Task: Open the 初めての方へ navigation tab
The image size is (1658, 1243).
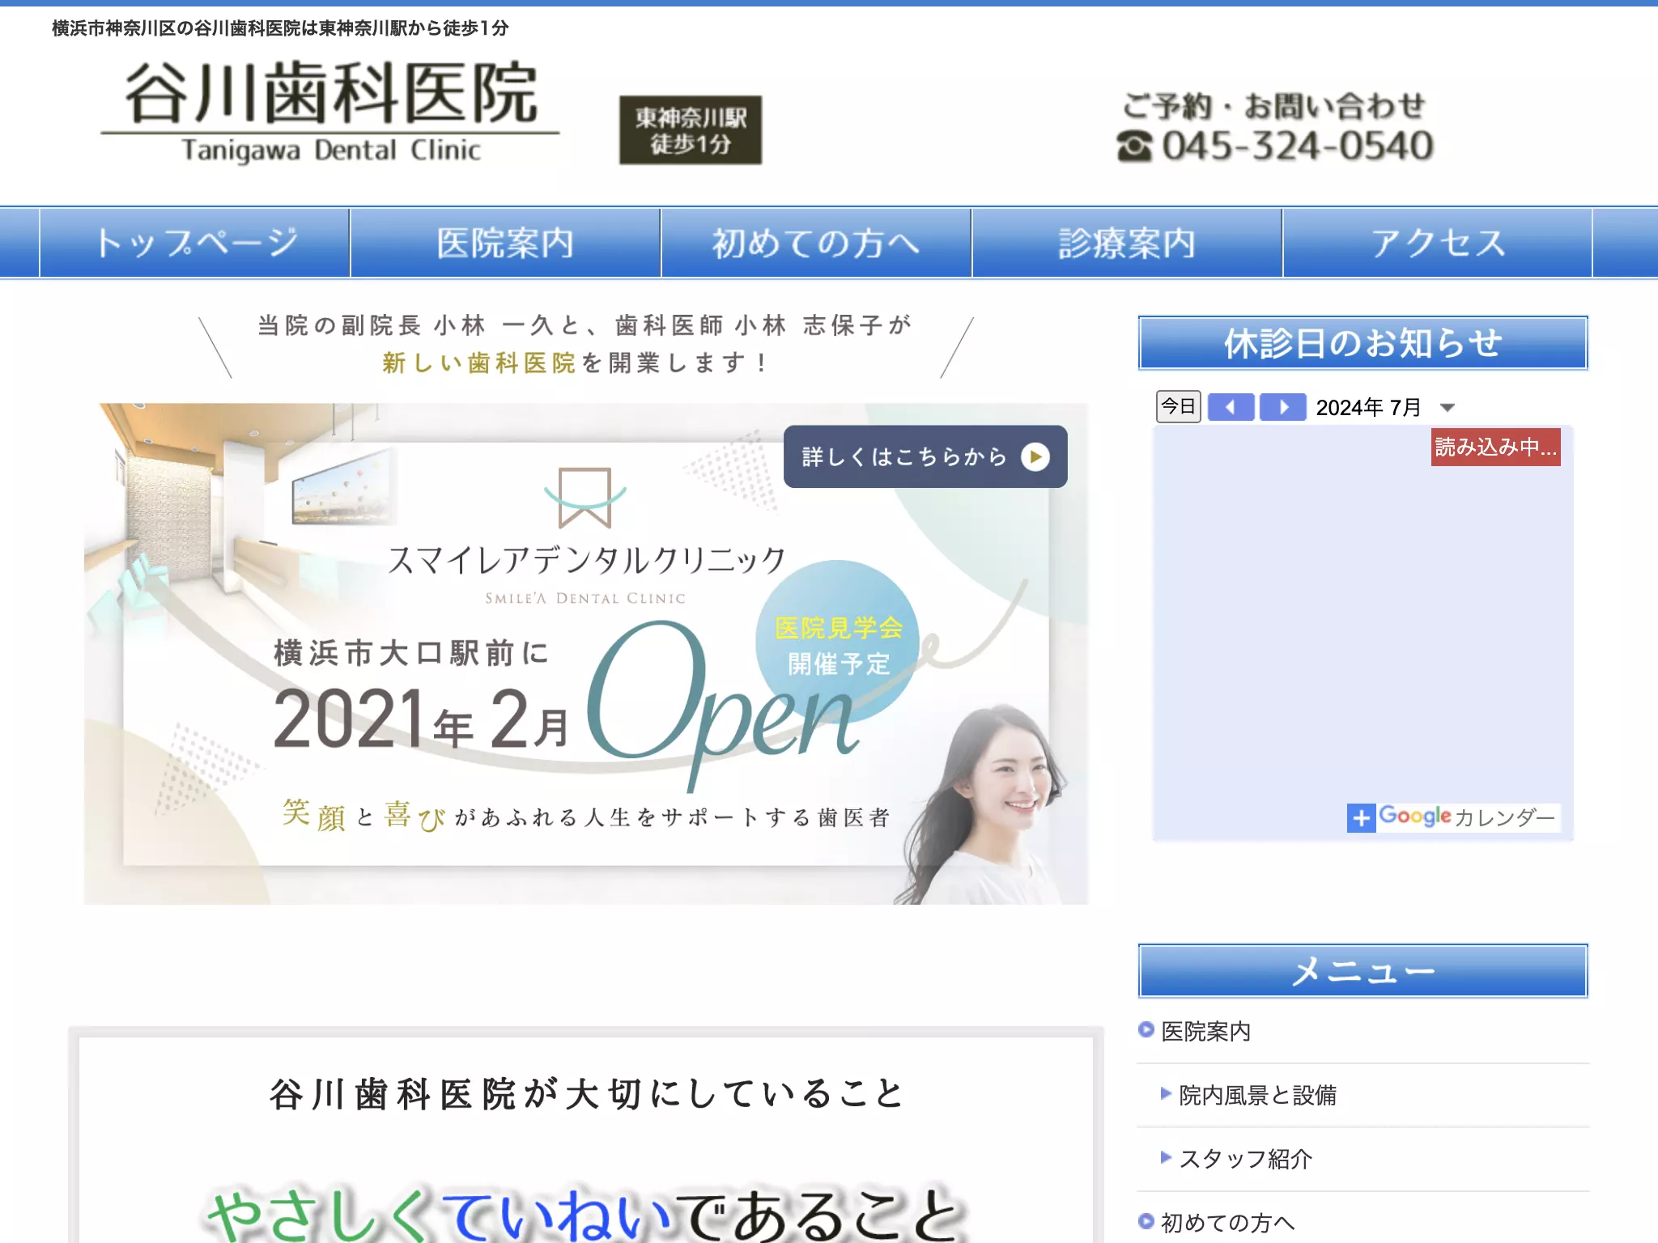Action: click(x=816, y=243)
